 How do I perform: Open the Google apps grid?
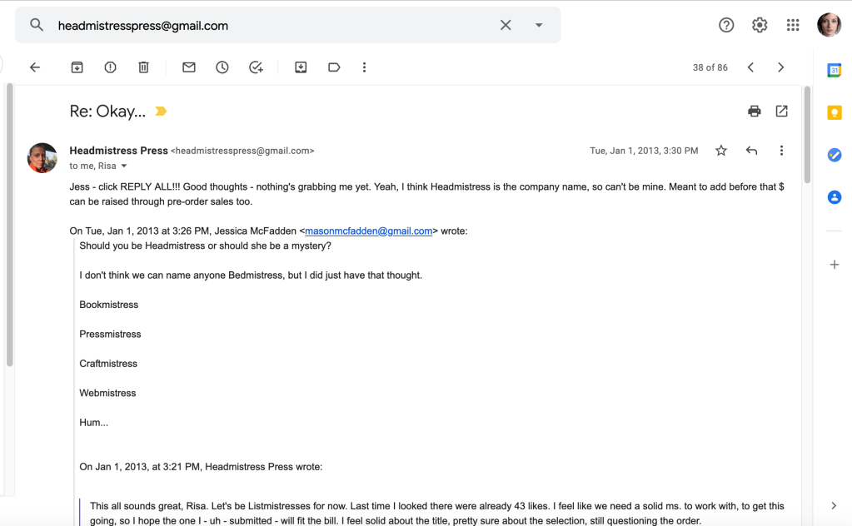793,25
